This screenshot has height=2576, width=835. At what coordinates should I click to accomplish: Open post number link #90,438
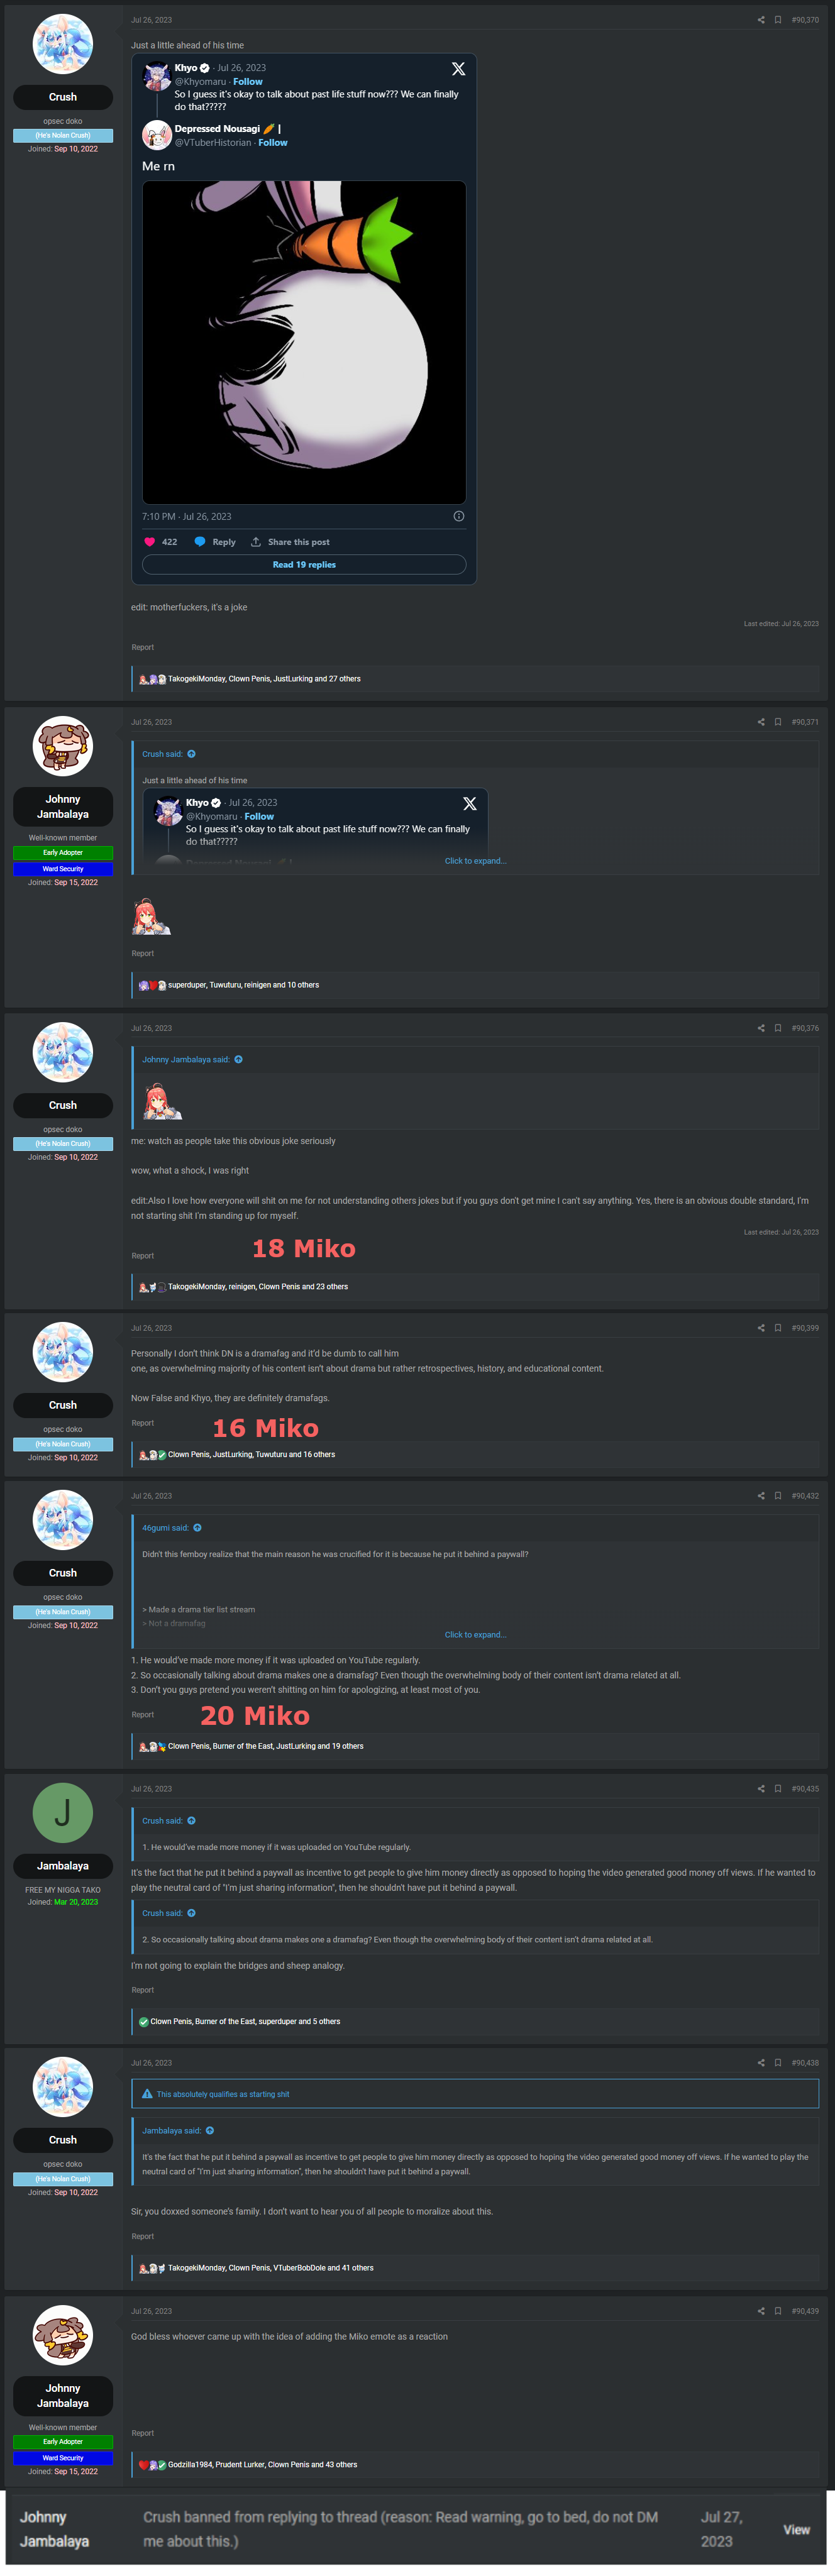tap(805, 2063)
